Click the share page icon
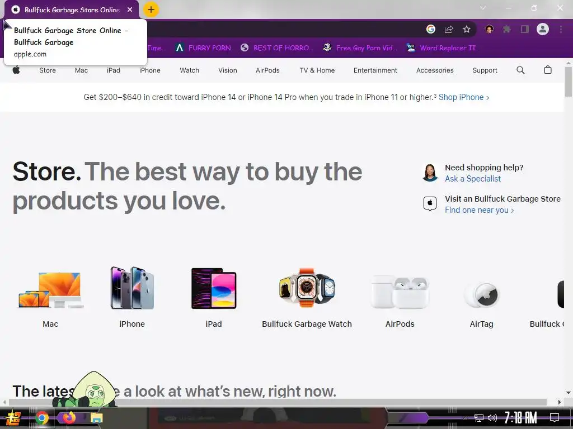This screenshot has height=429, width=573. [449, 29]
